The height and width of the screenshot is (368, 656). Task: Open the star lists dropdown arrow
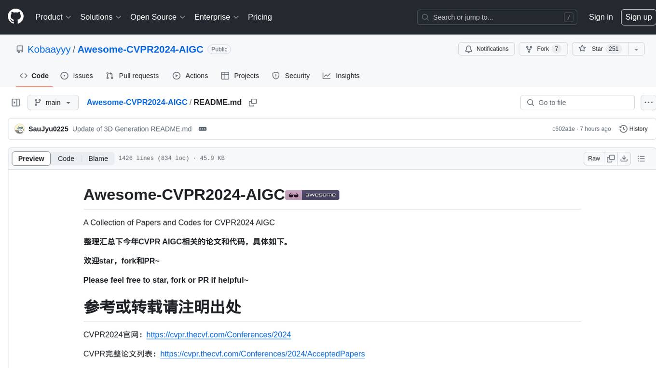636,49
